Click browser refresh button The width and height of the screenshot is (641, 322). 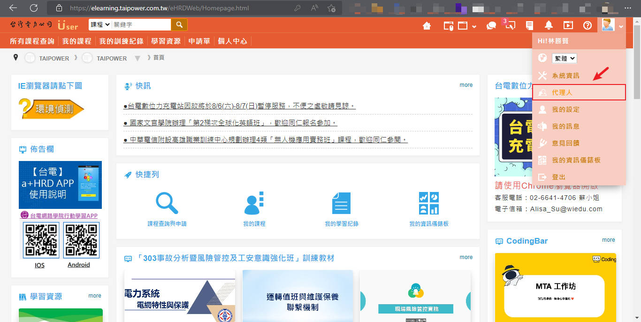34,8
